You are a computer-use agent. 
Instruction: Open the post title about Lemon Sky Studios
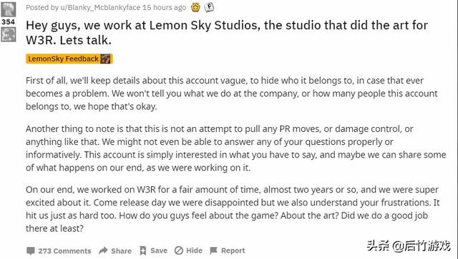[x=227, y=33]
